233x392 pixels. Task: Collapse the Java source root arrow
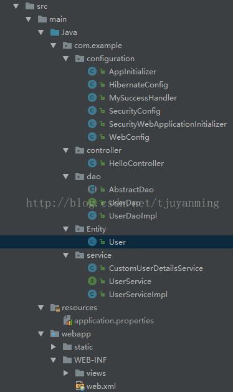tap(41, 32)
